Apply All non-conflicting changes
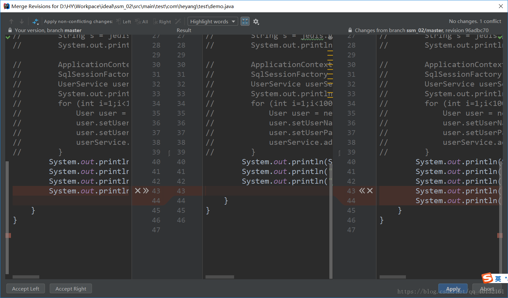The image size is (508, 298). coord(141,22)
